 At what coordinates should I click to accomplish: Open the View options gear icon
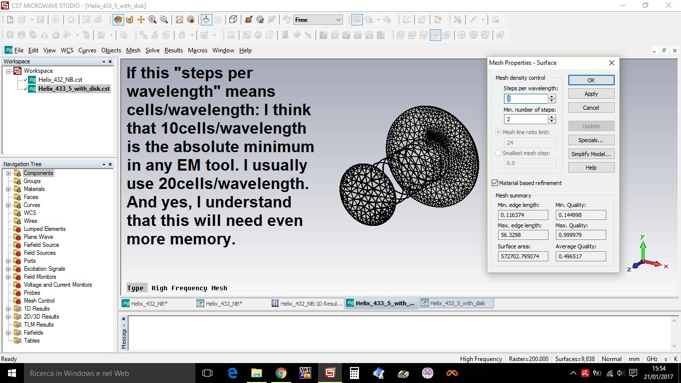pyautogui.click(x=191, y=20)
